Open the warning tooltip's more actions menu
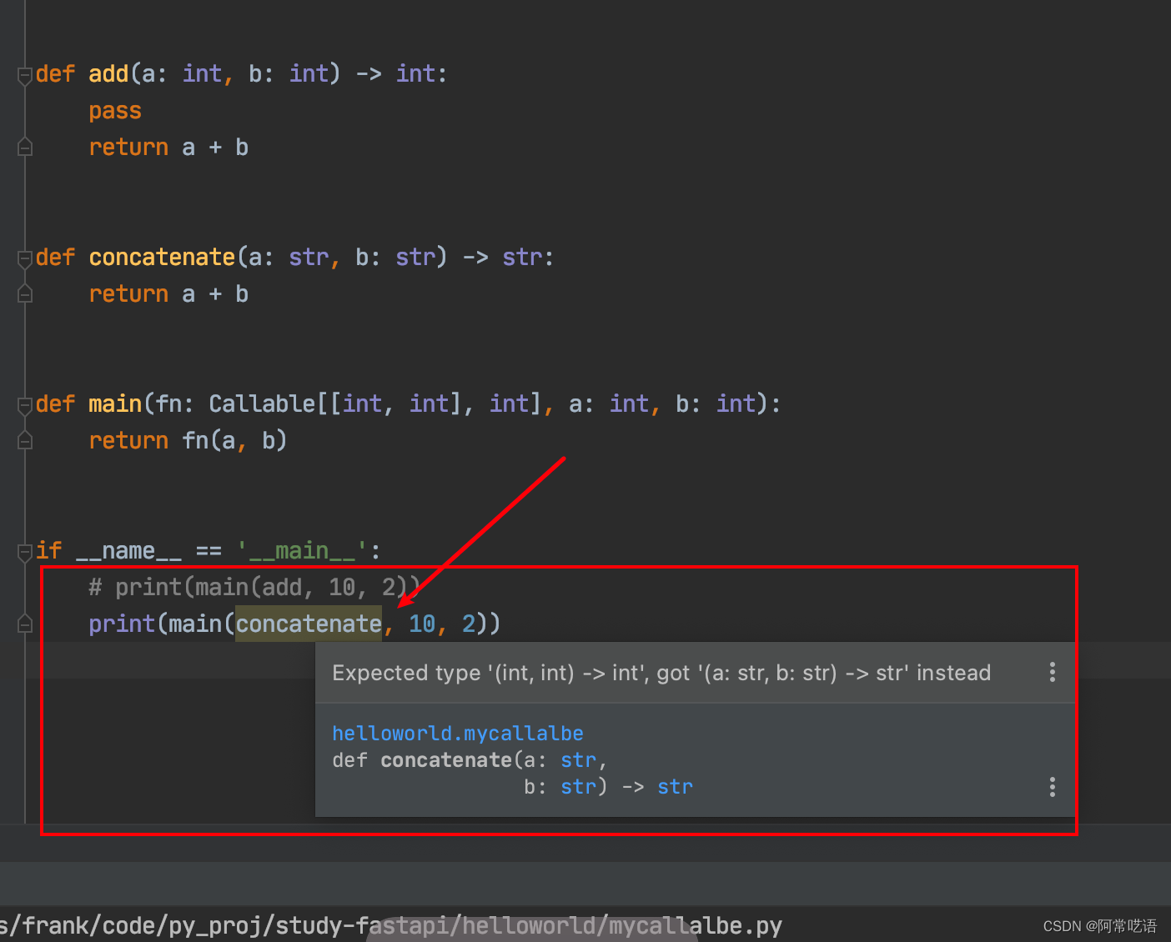The width and height of the screenshot is (1171, 942). point(1052,672)
